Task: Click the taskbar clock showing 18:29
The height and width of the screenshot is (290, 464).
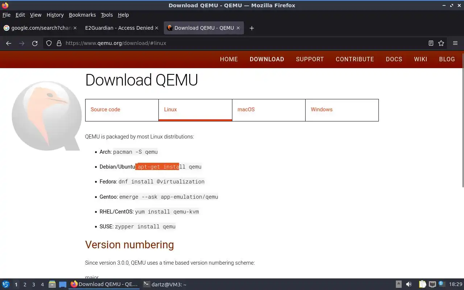Action: coord(456,285)
